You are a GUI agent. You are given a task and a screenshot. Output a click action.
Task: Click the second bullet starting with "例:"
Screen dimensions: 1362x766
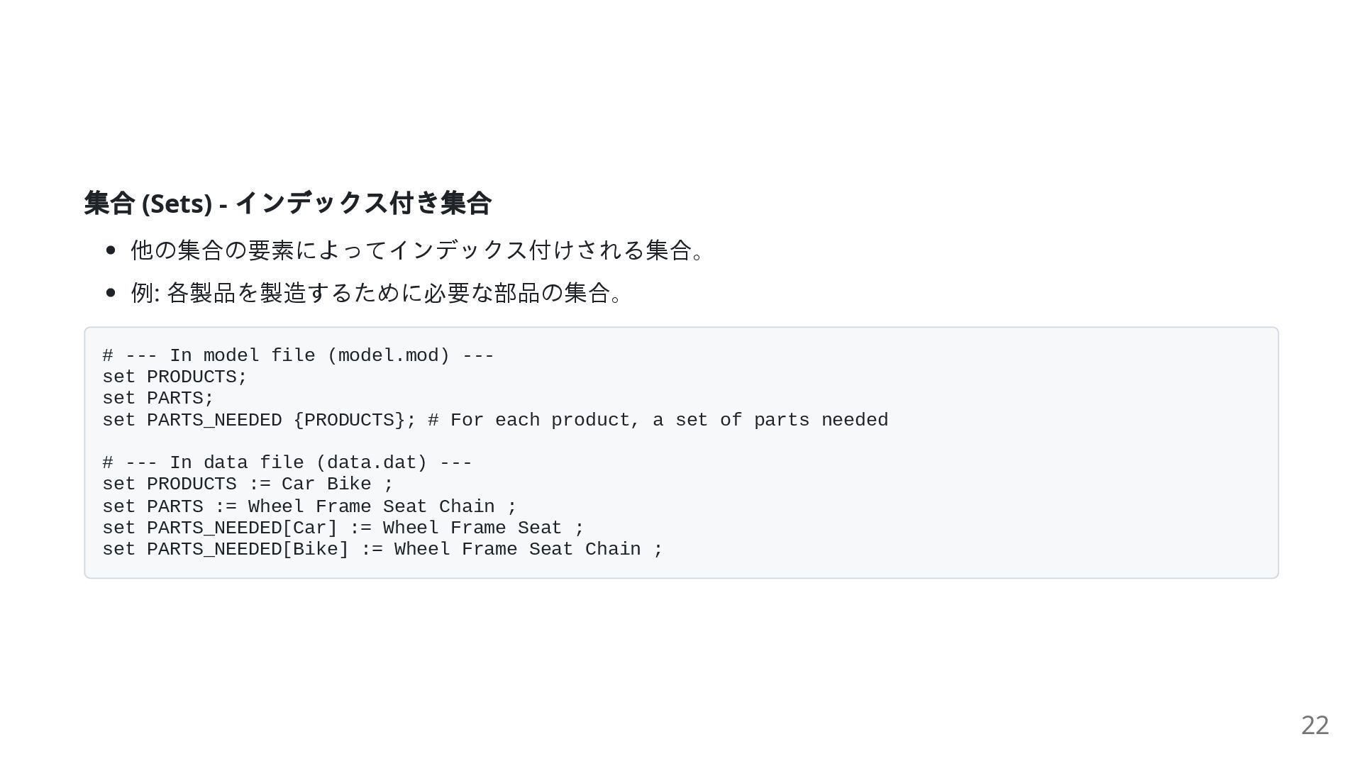(375, 292)
